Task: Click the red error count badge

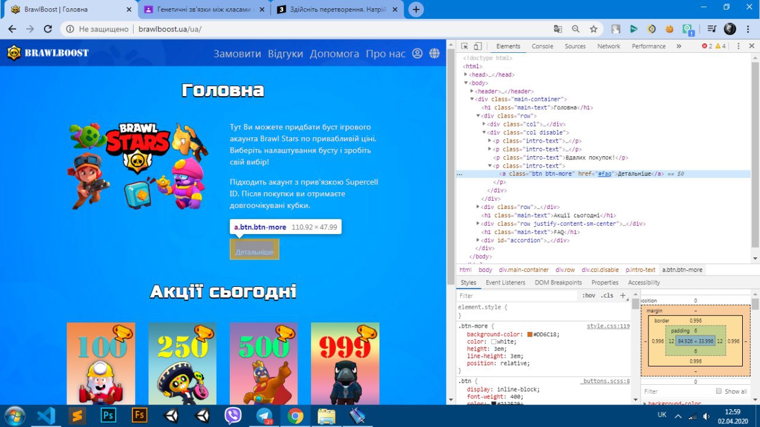Action: click(x=707, y=46)
